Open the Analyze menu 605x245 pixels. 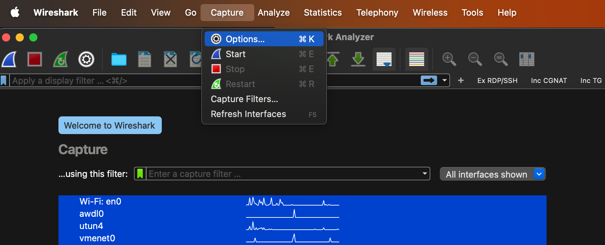(x=274, y=13)
